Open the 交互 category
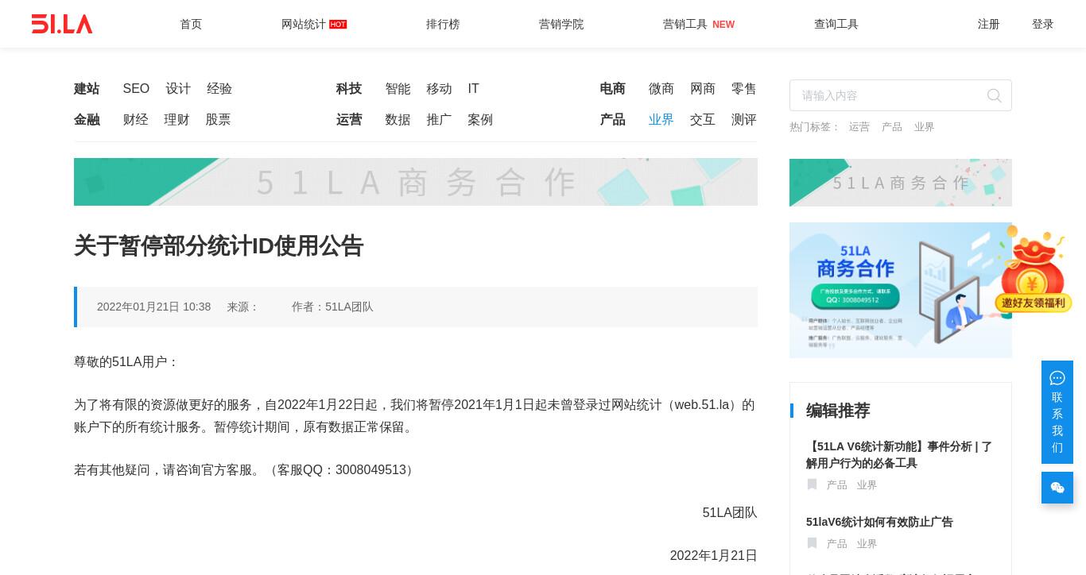This screenshot has width=1086, height=575. pos(703,120)
